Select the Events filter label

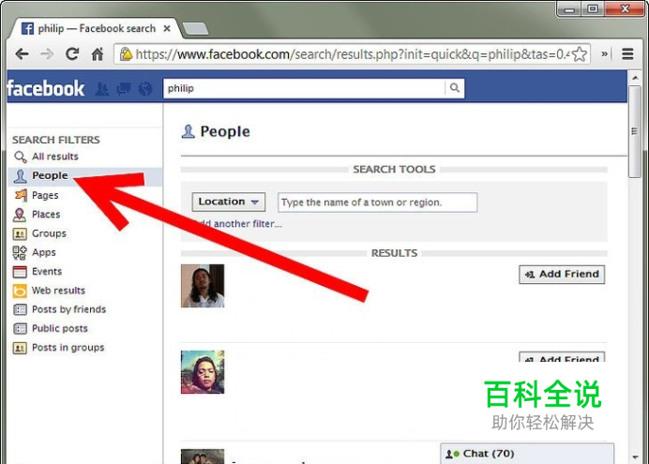coord(47,271)
